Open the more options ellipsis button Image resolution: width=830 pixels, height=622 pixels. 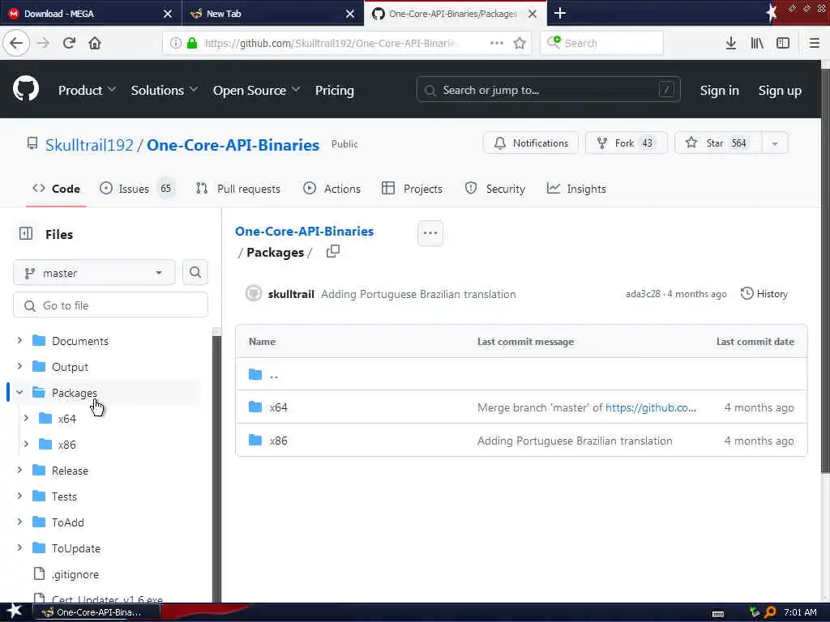(430, 233)
